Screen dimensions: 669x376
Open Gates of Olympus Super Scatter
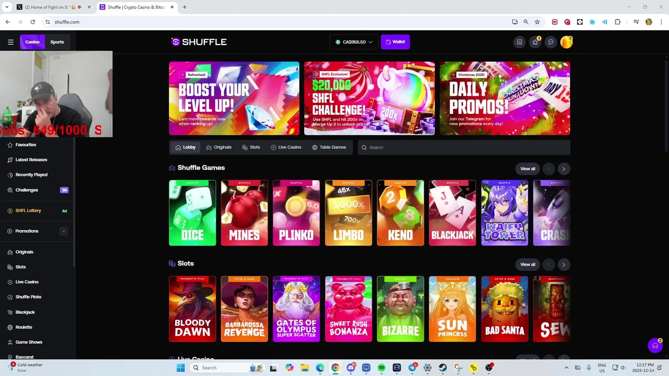point(296,309)
